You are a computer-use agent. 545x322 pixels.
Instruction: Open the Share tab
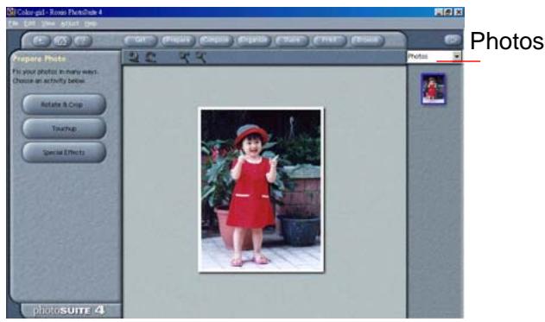(291, 41)
